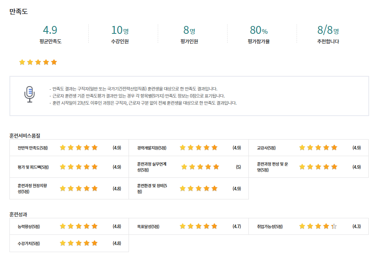The image size is (379, 258).
Task: Click the 4.9 평균만족도 score
Action: pos(50,30)
